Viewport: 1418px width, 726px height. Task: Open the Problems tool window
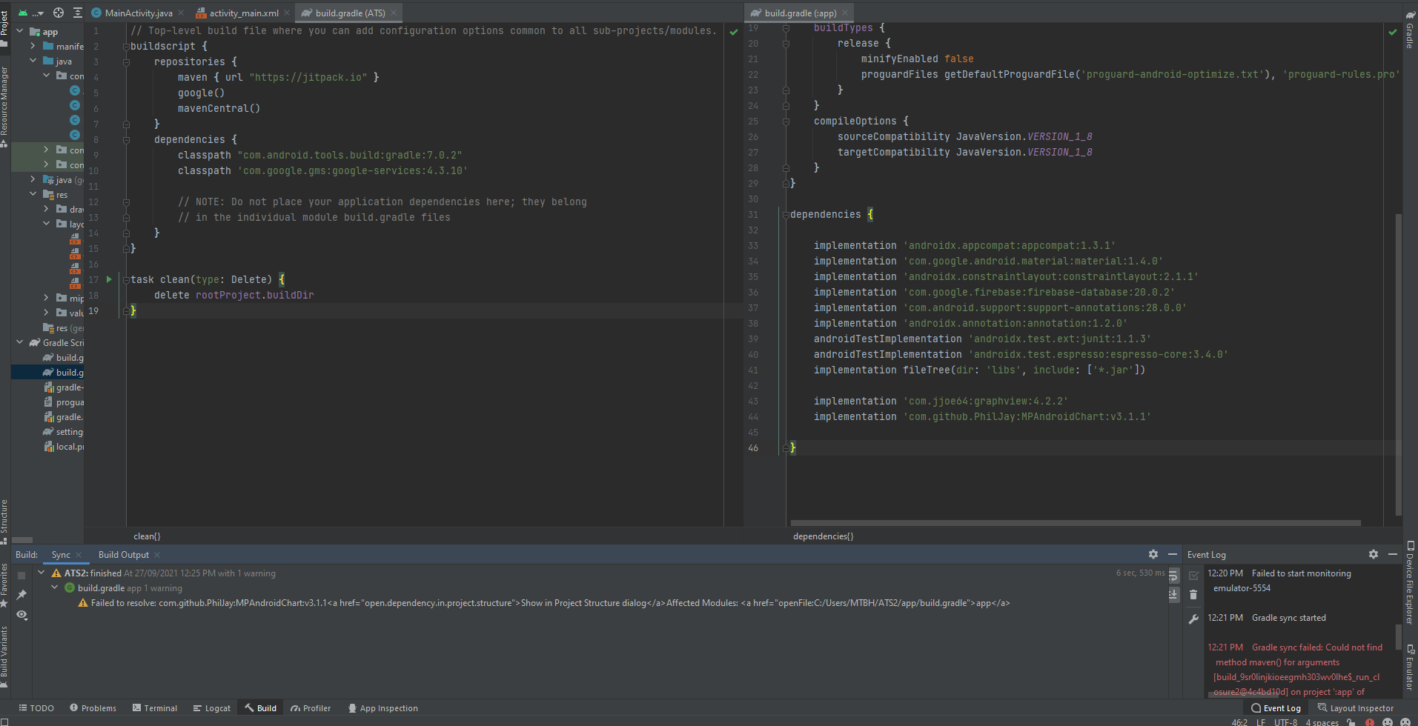[x=93, y=708]
